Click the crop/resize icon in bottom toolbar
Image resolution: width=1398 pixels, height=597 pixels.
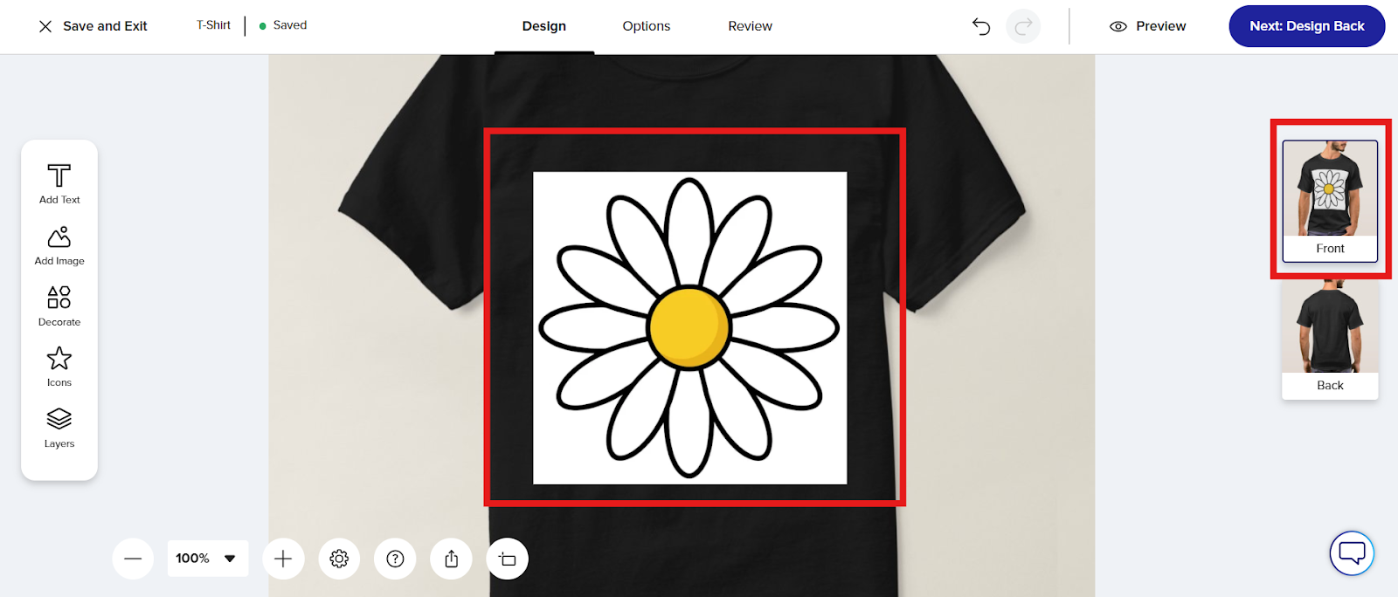pos(508,559)
